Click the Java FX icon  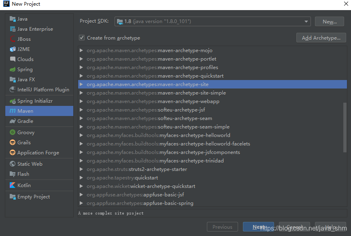[x=13, y=79]
